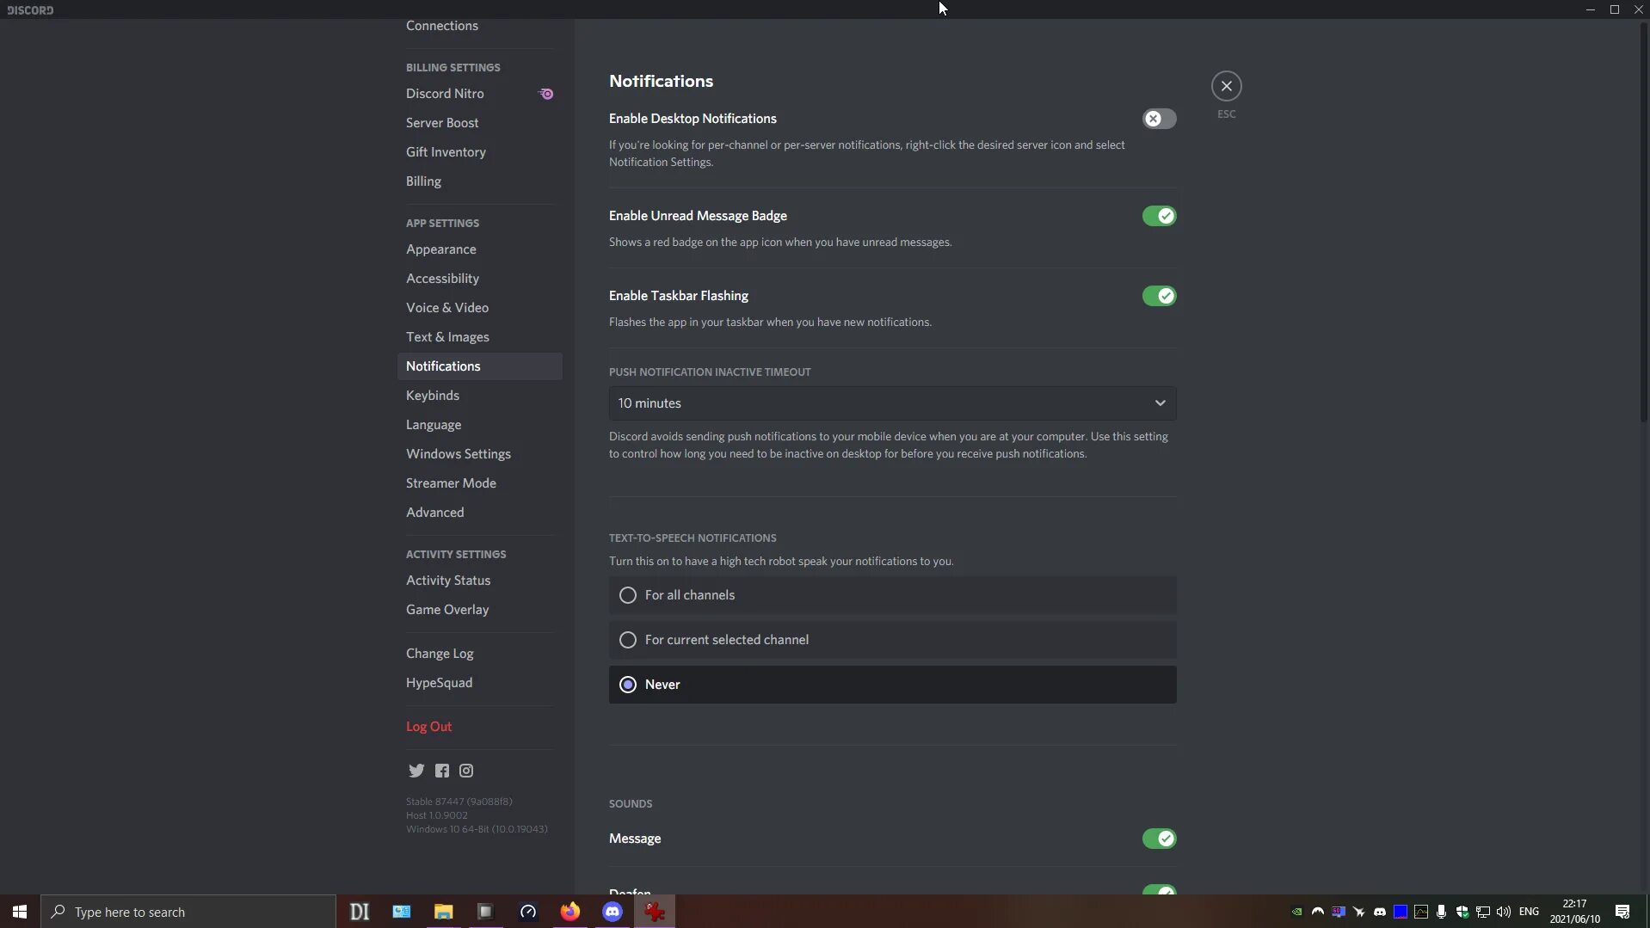Image resolution: width=1650 pixels, height=928 pixels.
Task: Open the Connections settings page
Action: pyautogui.click(x=479, y=26)
